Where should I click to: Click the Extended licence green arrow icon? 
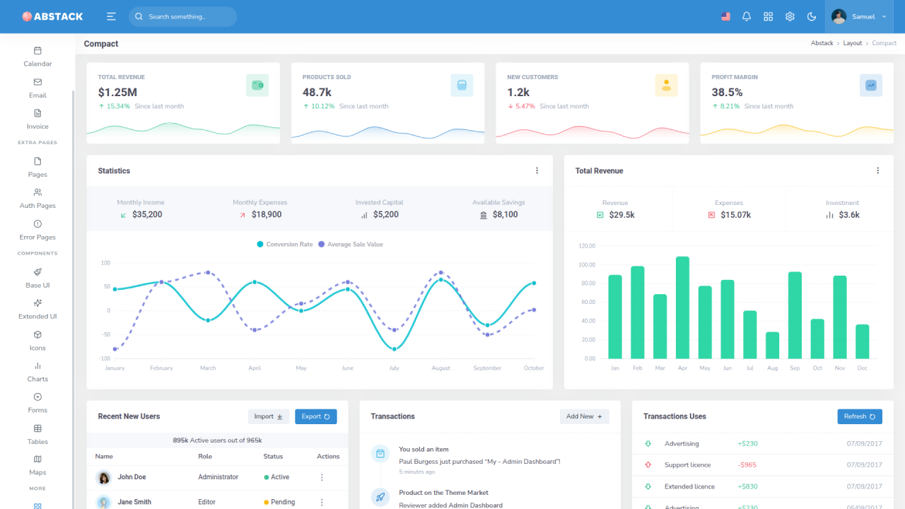648,486
